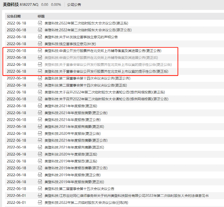
Task: Click the 公告日期 column header
Action: [14, 16]
